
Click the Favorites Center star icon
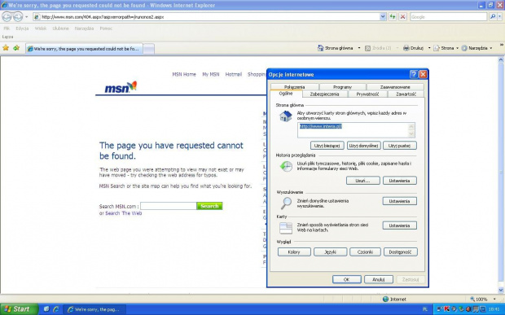pyautogui.click(x=6, y=48)
